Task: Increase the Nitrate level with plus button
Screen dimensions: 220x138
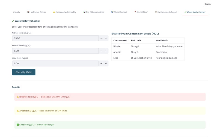Action: (106, 38)
